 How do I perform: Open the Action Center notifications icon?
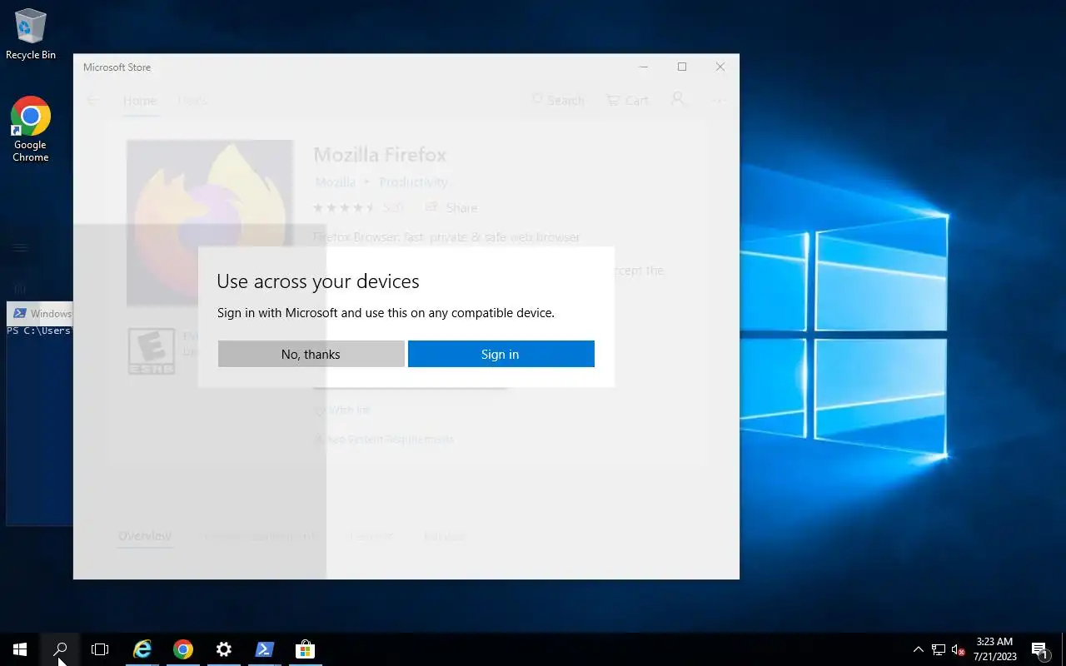pyautogui.click(x=1039, y=649)
